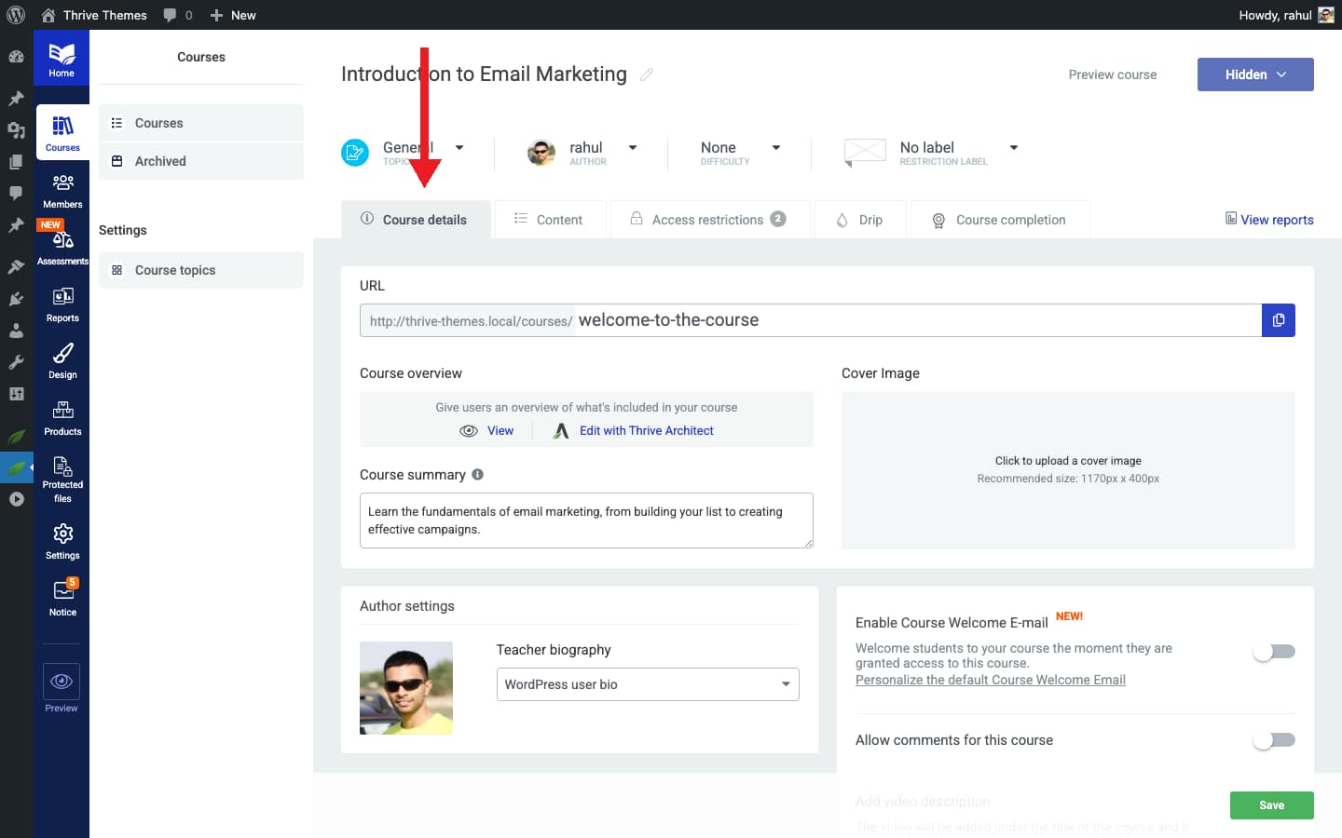Allow comments for this course
Screen dimensions: 1342x838
[x=1273, y=740]
